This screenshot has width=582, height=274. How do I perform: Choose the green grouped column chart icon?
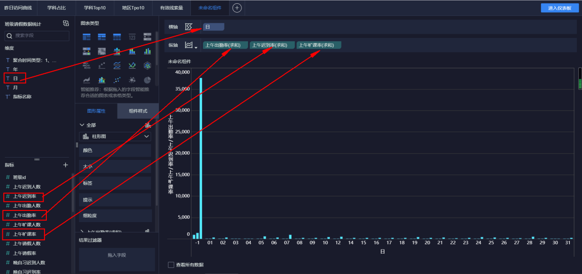[147, 51]
